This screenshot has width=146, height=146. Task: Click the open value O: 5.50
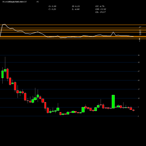pyautogui.click(x=52, y=6)
